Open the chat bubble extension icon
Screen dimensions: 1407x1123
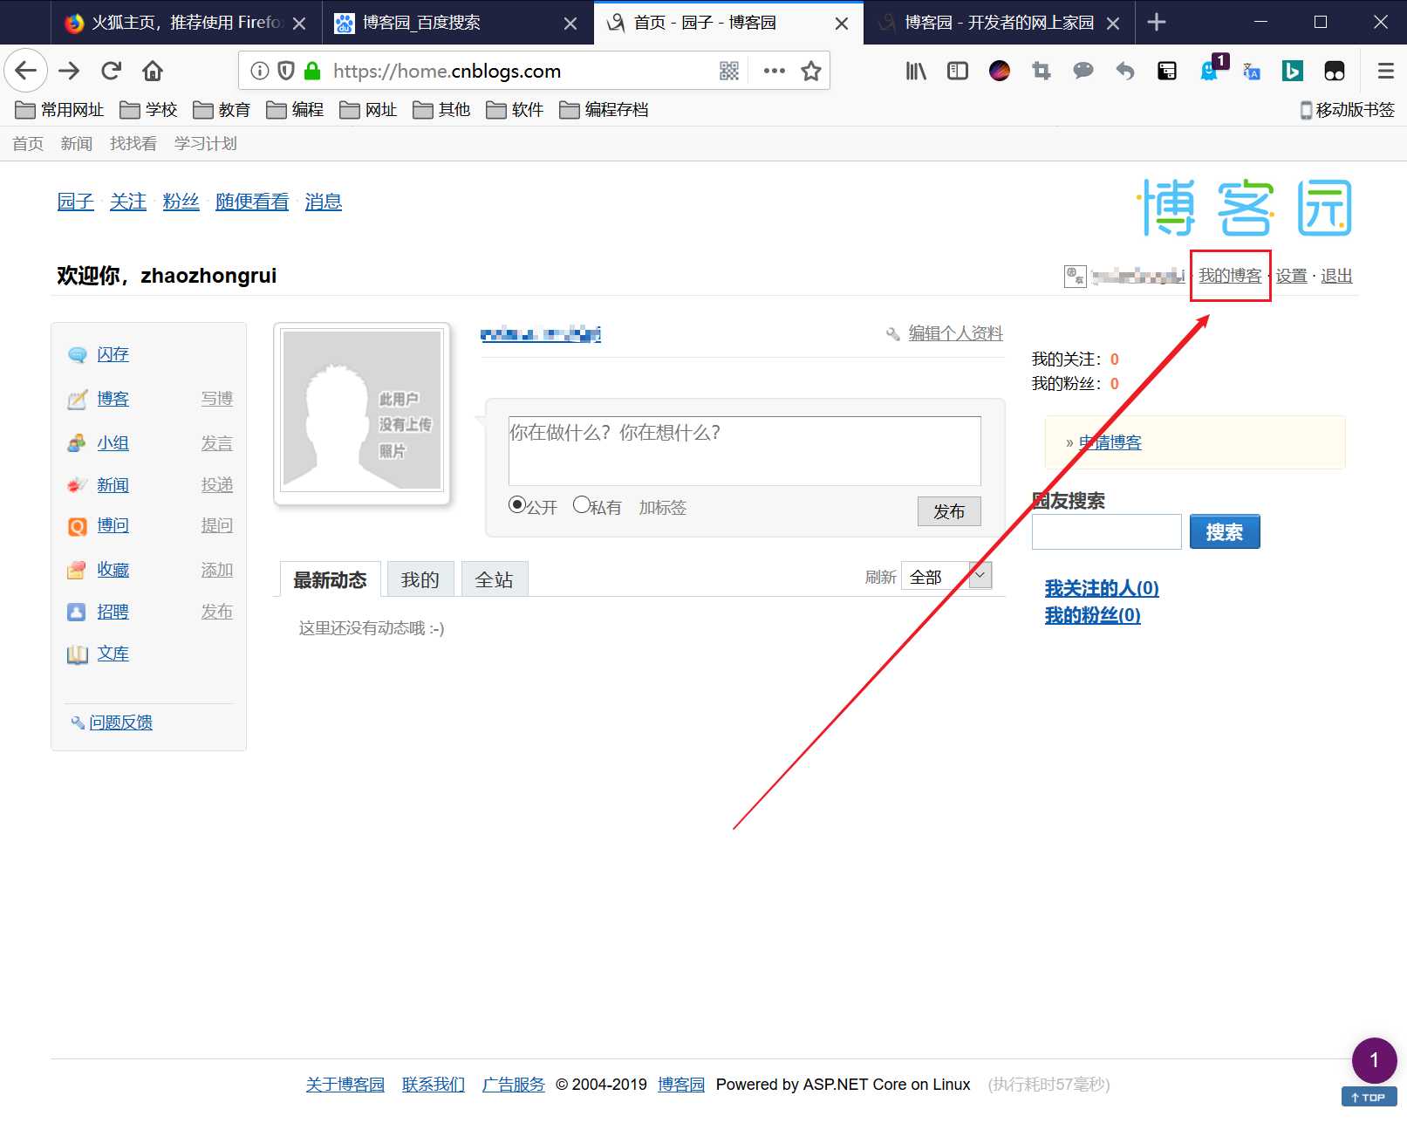(x=1083, y=71)
